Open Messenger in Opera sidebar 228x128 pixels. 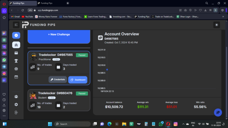pyautogui.click(x=4, y=53)
